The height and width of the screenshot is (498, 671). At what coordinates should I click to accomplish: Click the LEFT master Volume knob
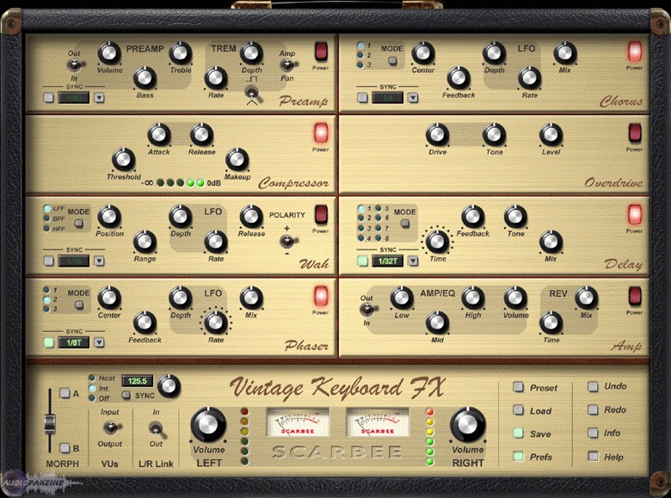[208, 424]
